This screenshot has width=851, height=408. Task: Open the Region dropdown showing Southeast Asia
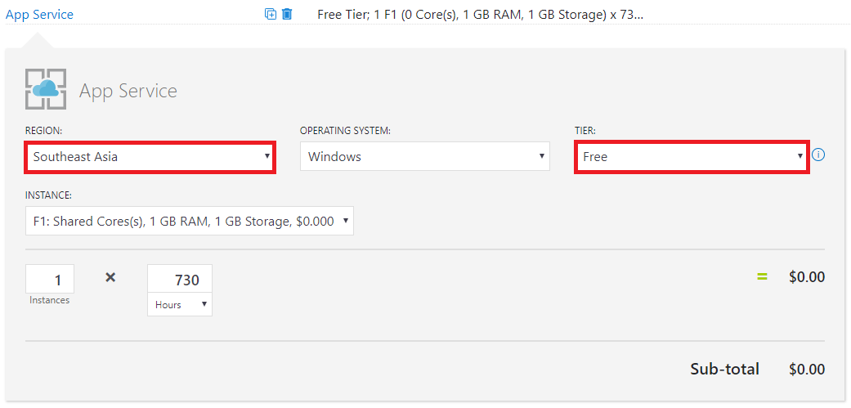[150, 157]
